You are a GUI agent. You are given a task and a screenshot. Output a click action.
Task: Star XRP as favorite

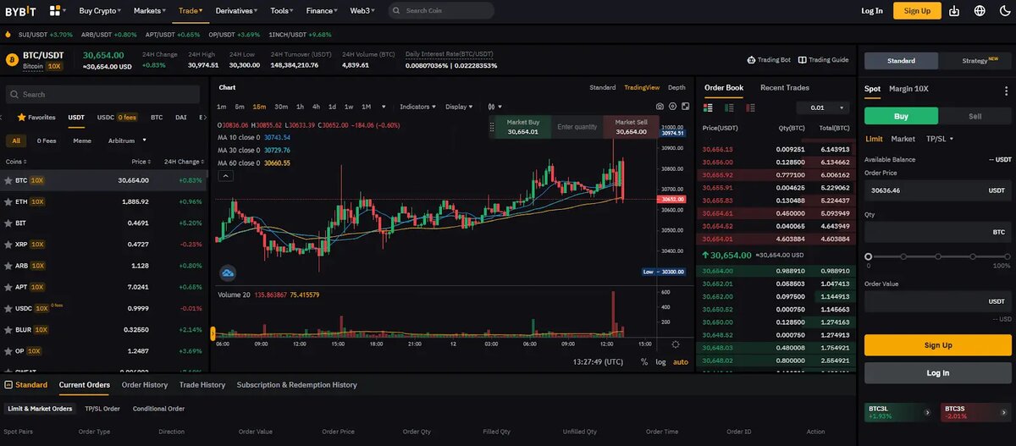(x=8, y=244)
